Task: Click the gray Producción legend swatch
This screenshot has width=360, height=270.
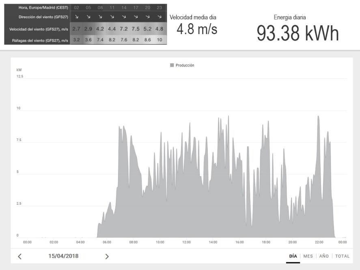Action: coord(172,65)
